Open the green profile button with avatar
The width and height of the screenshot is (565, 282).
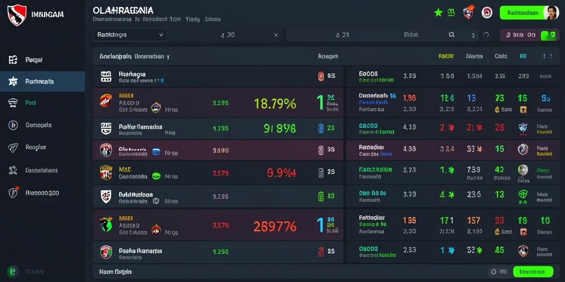[x=529, y=13]
